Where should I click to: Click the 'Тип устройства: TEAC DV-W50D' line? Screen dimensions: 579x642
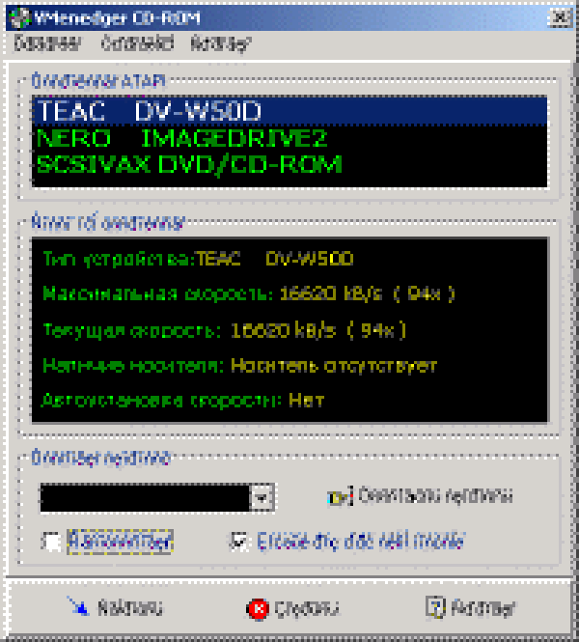click(x=198, y=259)
